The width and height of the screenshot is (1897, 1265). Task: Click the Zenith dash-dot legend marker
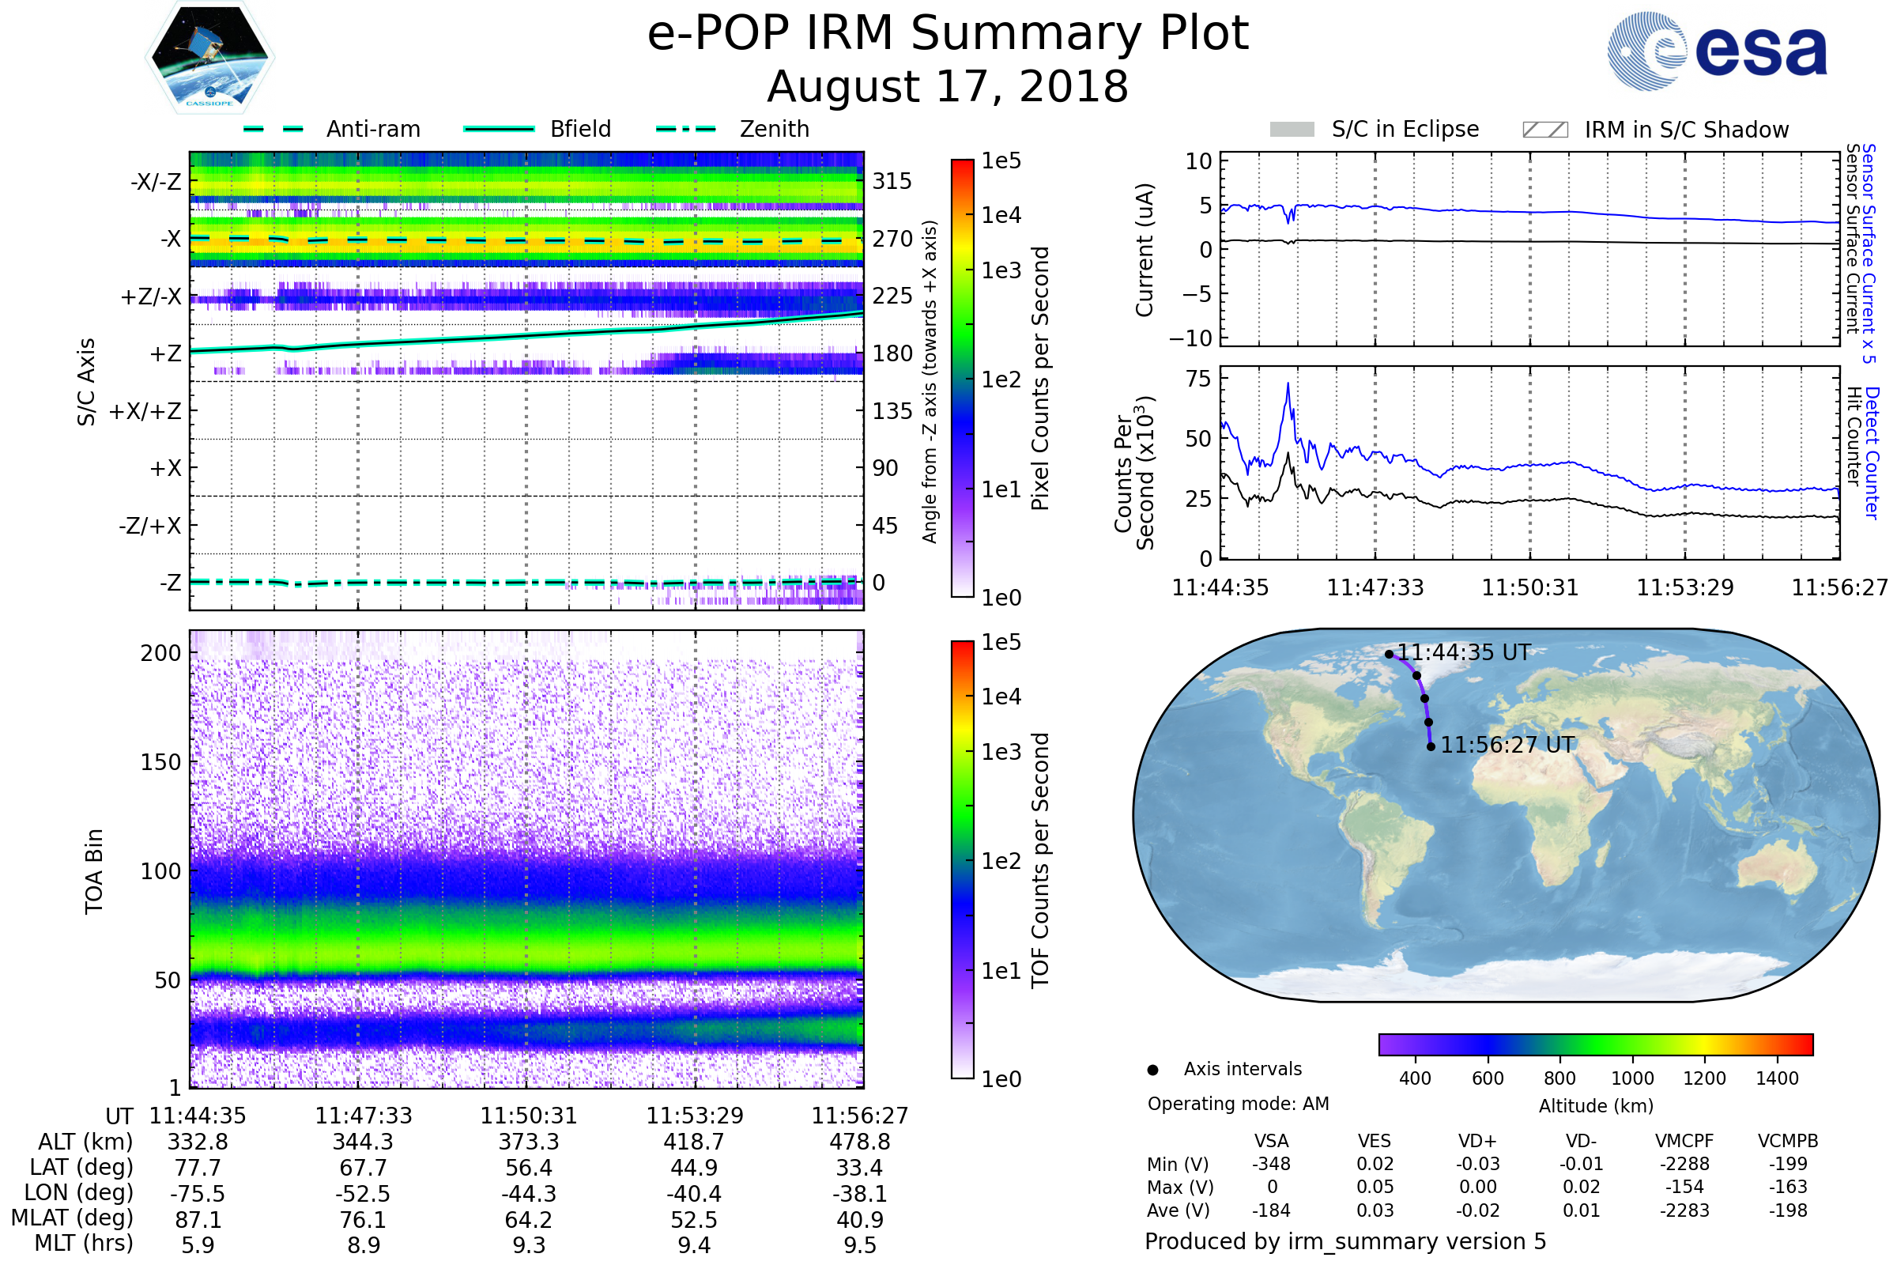click(685, 129)
